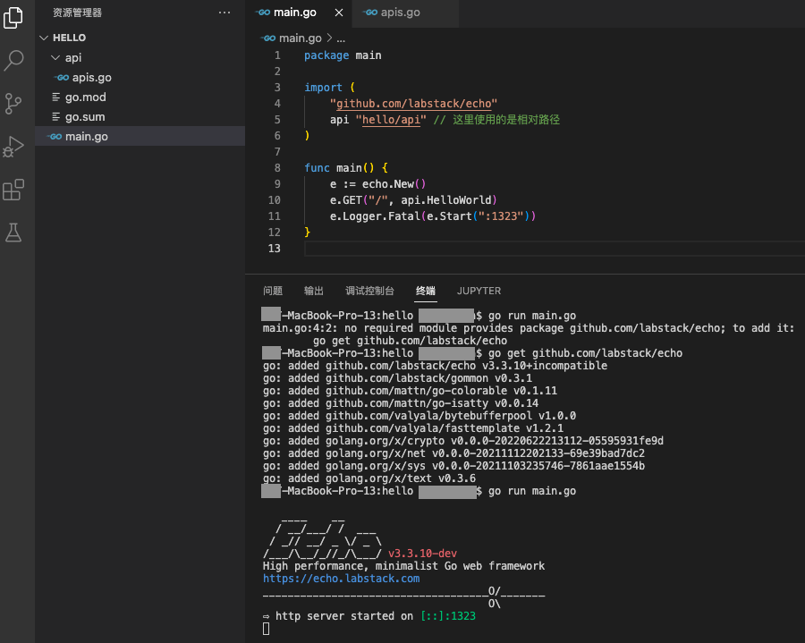Image resolution: width=805 pixels, height=643 pixels.
Task: Open the Search view in activity bar
Action: point(13,61)
